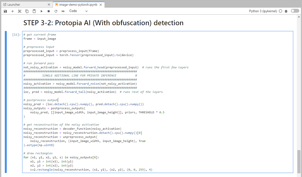Insert a new cell with the plus icon
Viewport: 302px width, 177px height.
click(12, 11)
